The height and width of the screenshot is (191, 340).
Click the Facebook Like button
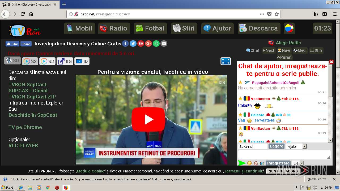pyautogui.click(x=12, y=44)
